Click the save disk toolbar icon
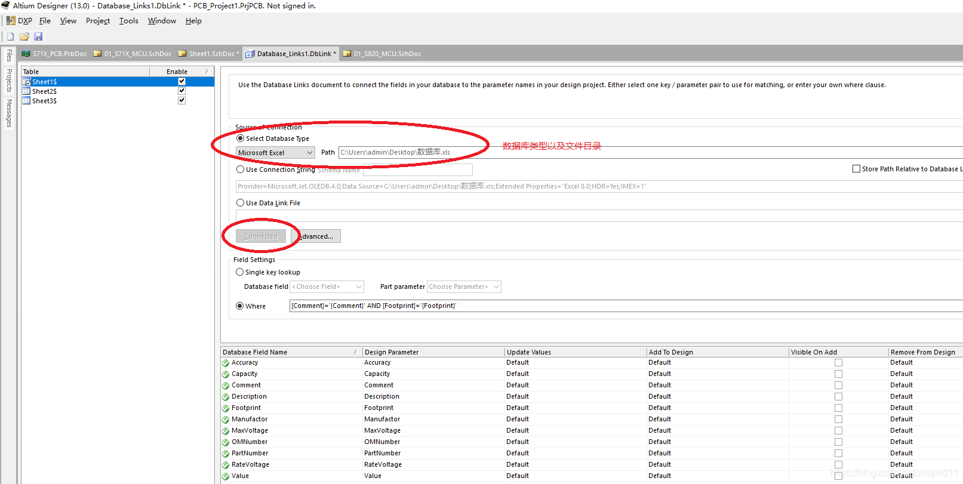The image size is (963, 484). point(38,36)
